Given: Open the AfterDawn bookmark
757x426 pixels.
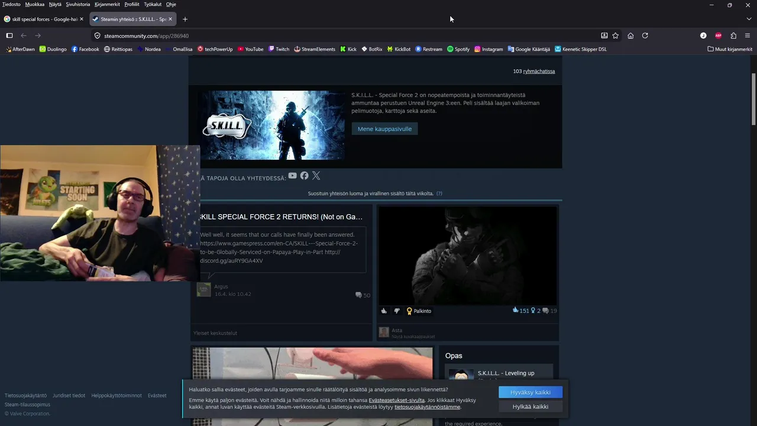Looking at the screenshot, I should 20,49.
